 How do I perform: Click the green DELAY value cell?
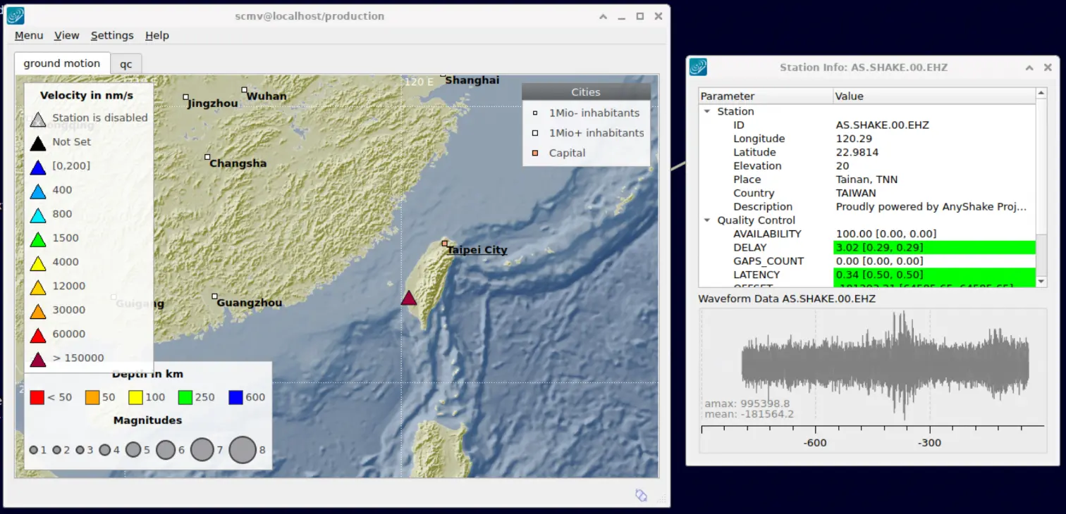934,247
